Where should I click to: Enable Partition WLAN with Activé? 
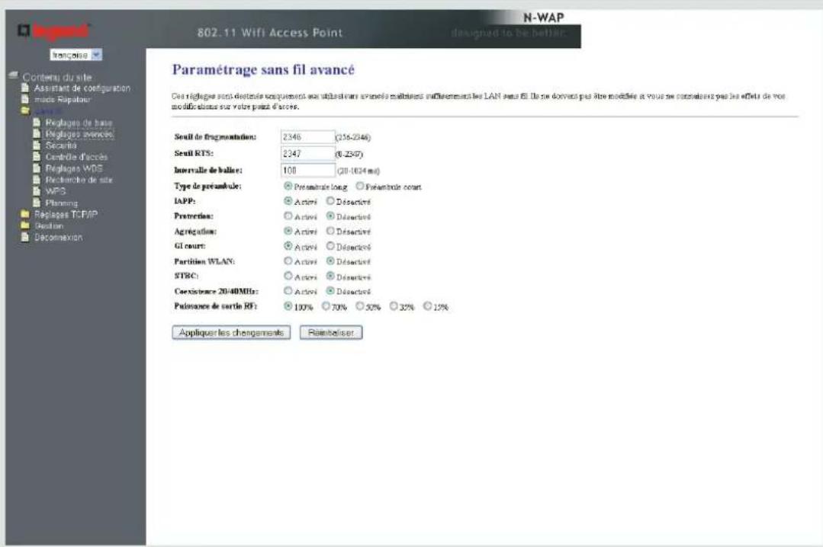(288, 261)
